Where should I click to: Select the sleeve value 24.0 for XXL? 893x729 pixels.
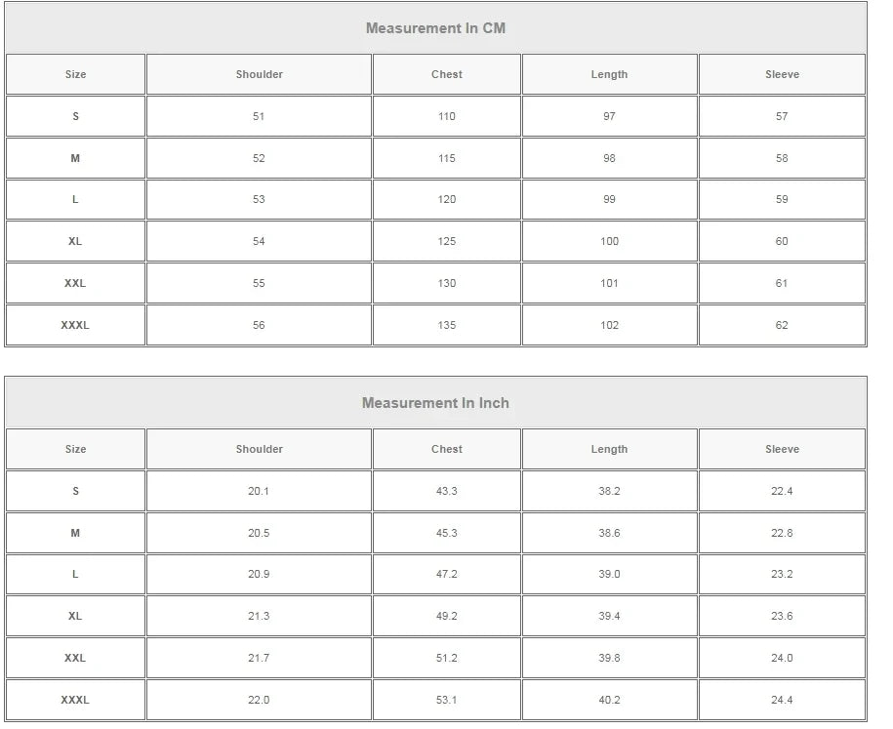point(782,658)
